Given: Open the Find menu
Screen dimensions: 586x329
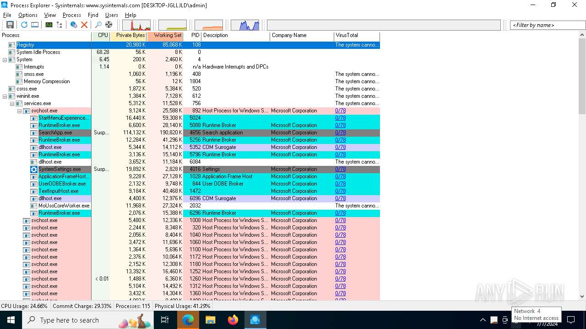Looking at the screenshot, I should click(x=93, y=15).
